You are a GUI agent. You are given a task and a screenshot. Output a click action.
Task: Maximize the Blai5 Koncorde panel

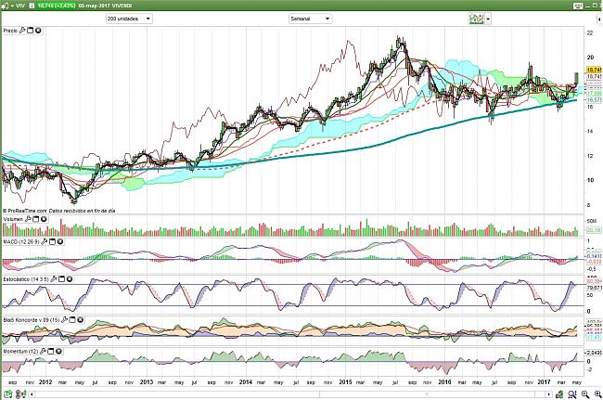pos(72,319)
